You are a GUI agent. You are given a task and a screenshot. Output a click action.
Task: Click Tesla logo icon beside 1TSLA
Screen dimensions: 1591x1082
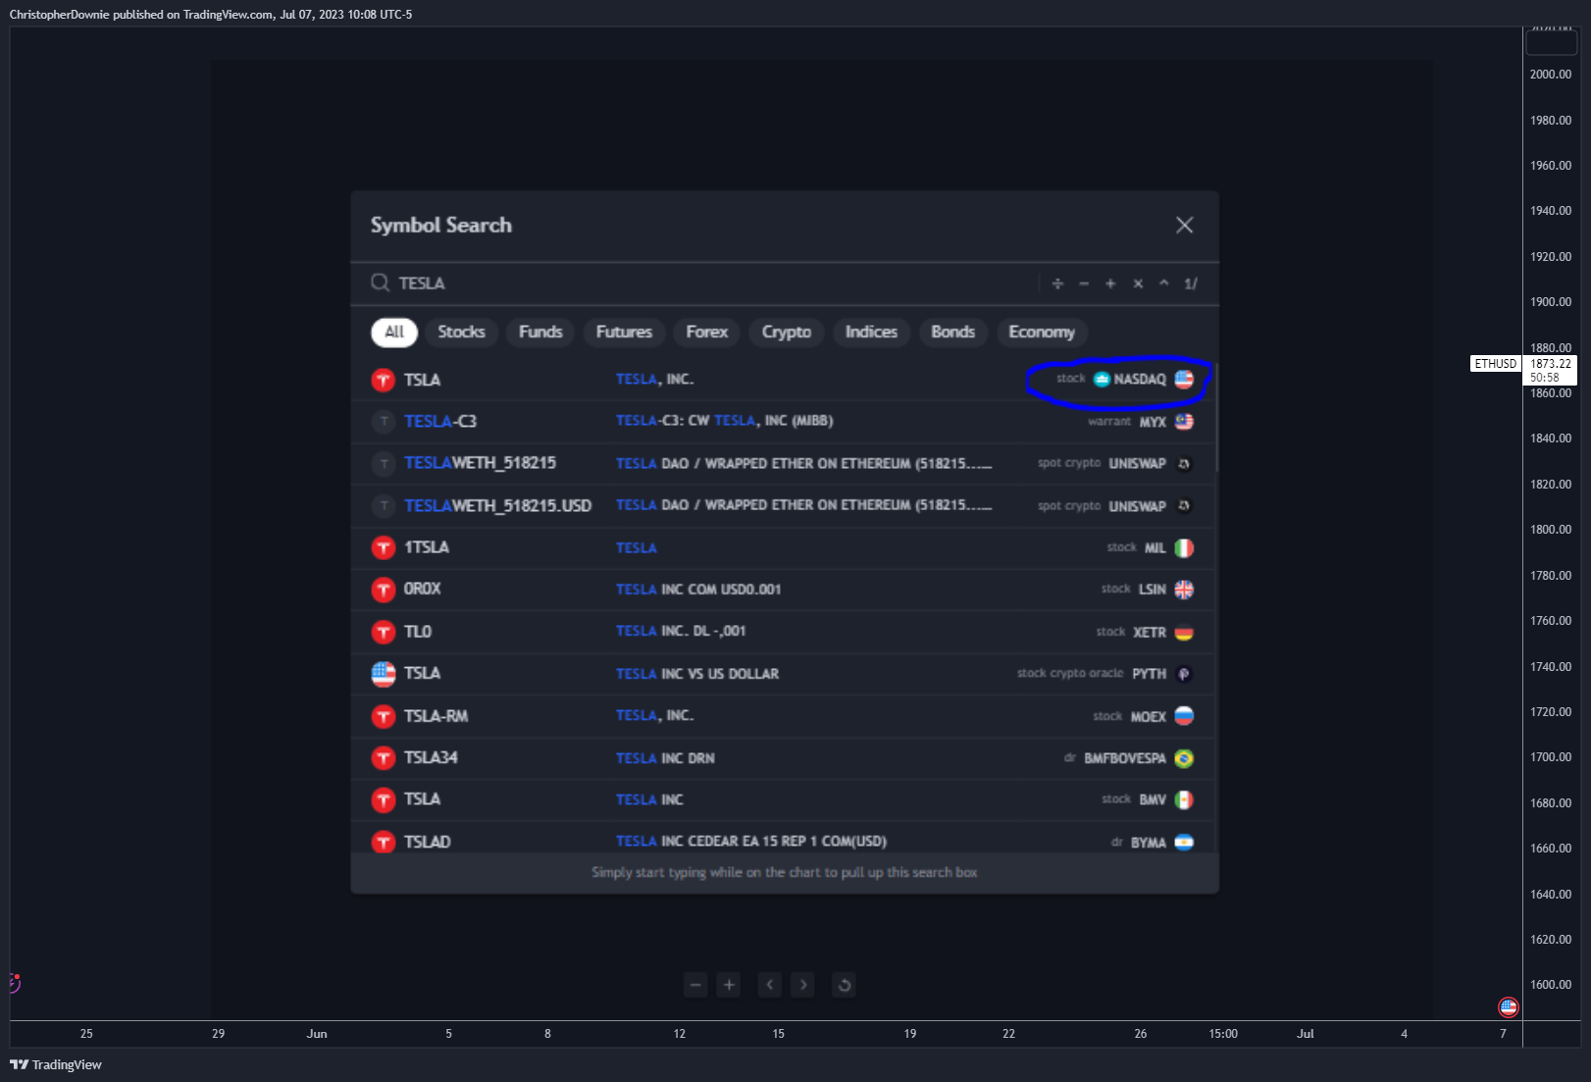[383, 547]
